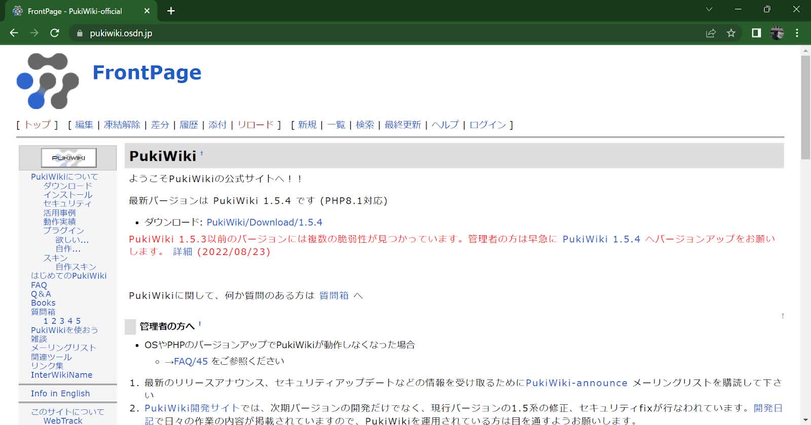The height and width of the screenshot is (425, 811).
Task: Click the browser forward arrow
Action: 34,33
